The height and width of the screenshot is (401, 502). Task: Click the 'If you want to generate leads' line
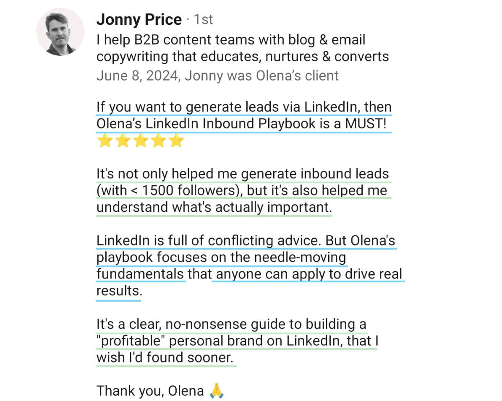[243, 107]
